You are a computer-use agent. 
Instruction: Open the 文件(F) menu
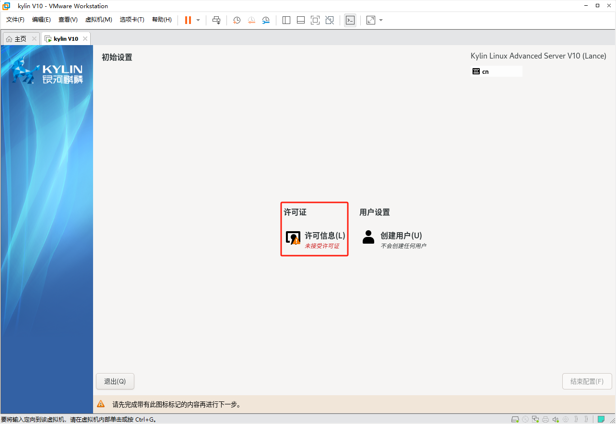coord(15,20)
